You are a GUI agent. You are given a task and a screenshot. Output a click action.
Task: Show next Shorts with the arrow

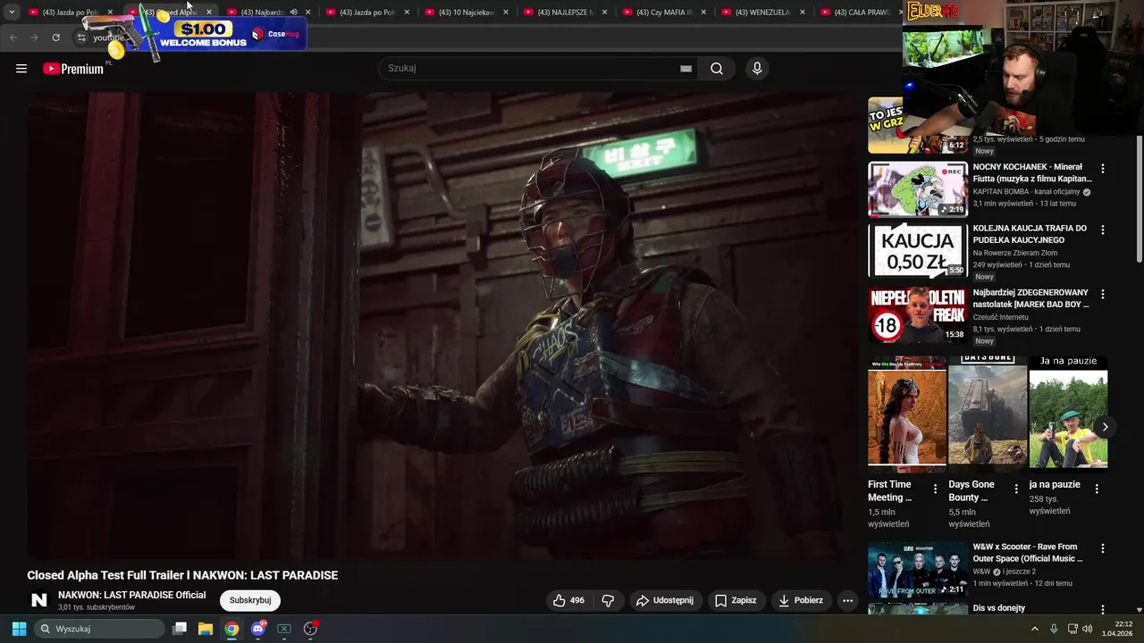pos(1105,427)
